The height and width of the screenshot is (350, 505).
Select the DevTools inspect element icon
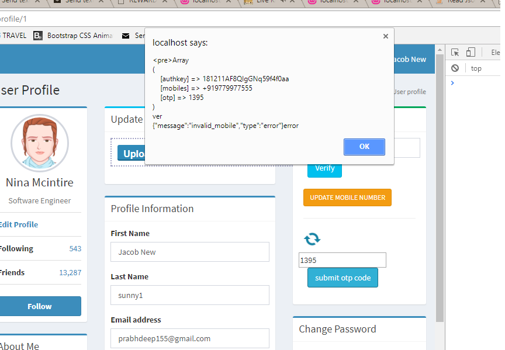pyautogui.click(x=455, y=53)
